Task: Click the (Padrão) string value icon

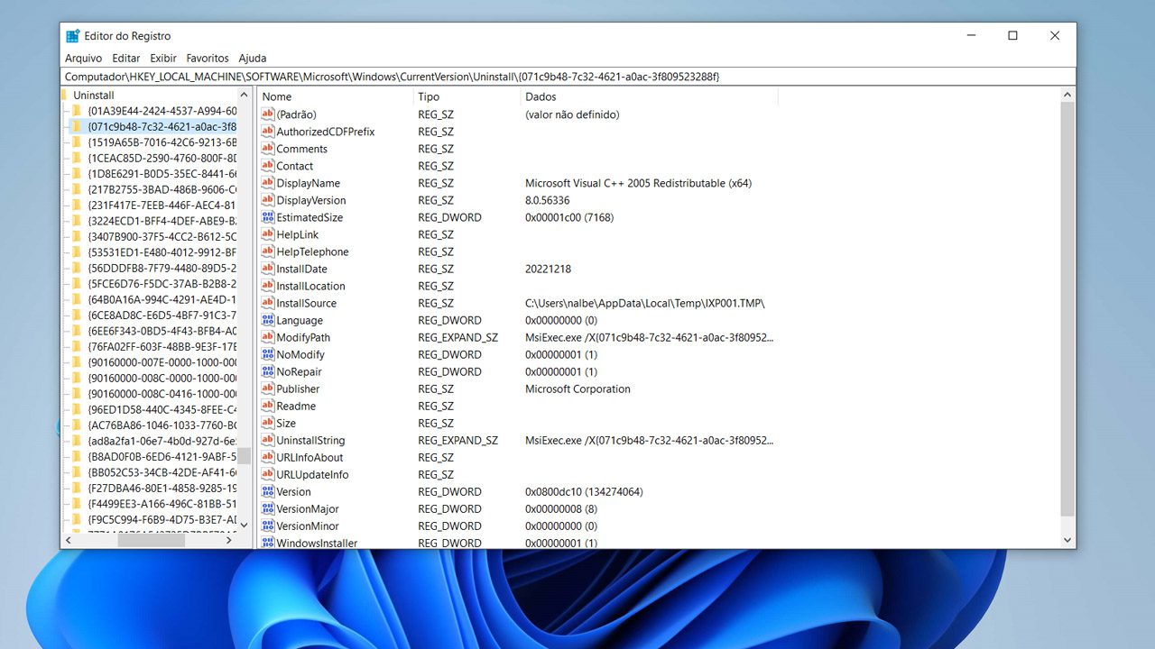Action: (267, 114)
